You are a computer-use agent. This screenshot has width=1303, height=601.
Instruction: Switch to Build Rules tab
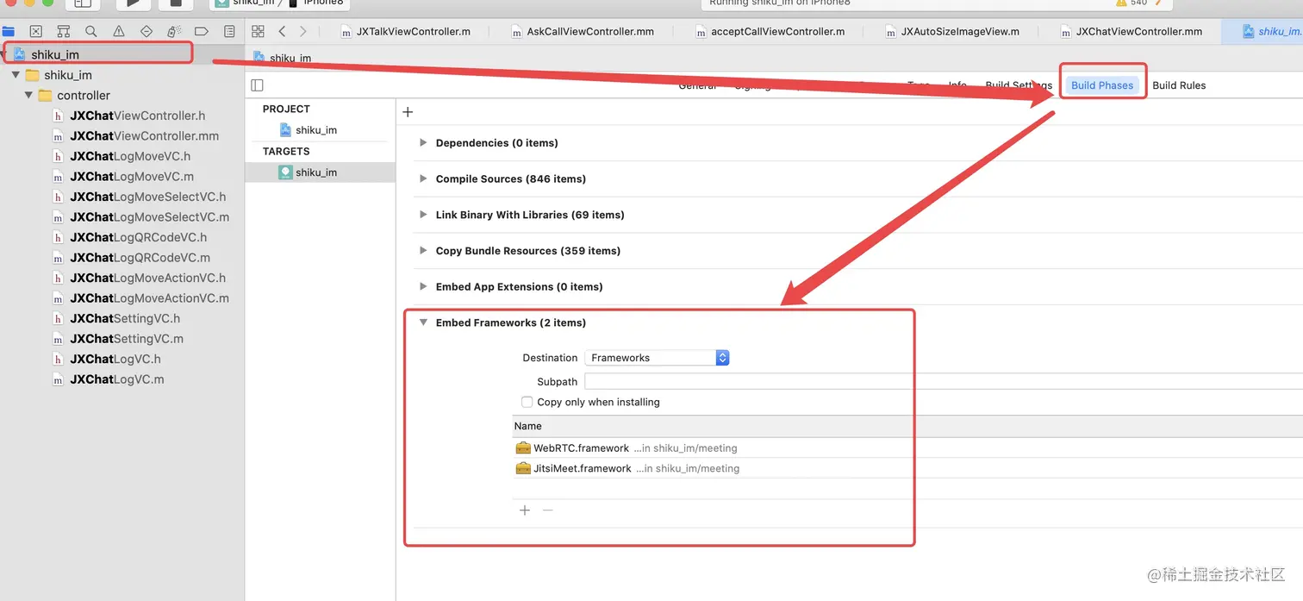pyautogui.click(x=1179, y=85)
